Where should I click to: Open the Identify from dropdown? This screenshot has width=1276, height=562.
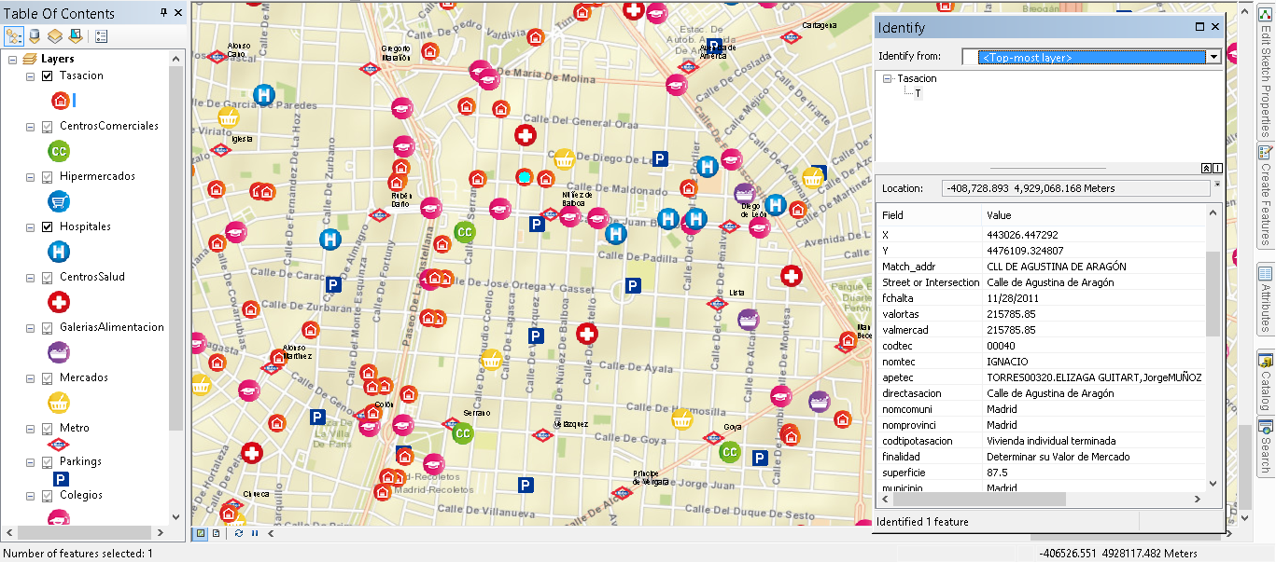click(x=1213, y=57)
